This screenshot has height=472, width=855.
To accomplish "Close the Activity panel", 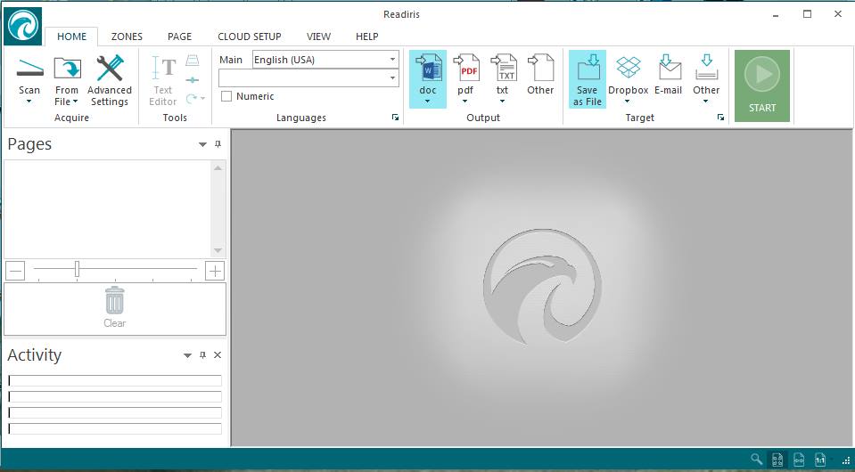I will pos(218,355).
